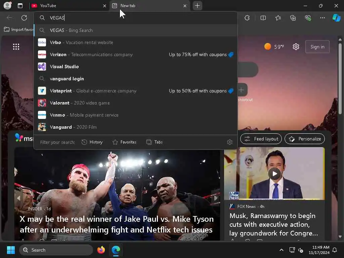Viewport: 344px width, 258px height.
Task: Select the Vanguard 2020 Film suggestion
Action: [136, 127]
